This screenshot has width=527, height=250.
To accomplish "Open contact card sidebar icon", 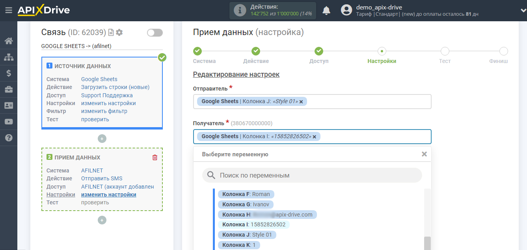I will [9, 106].
